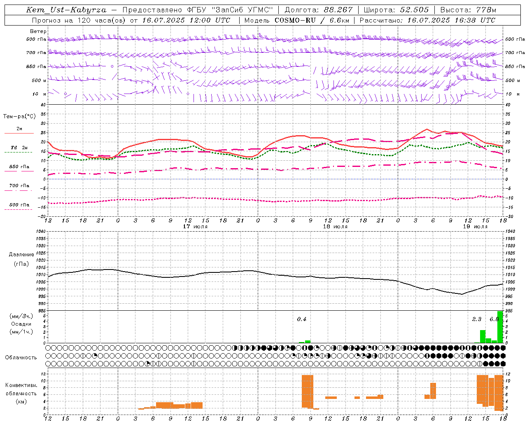Click the Модель COSMO-RU / 6.6км label
Screen dimensions: 527x422
297,20
